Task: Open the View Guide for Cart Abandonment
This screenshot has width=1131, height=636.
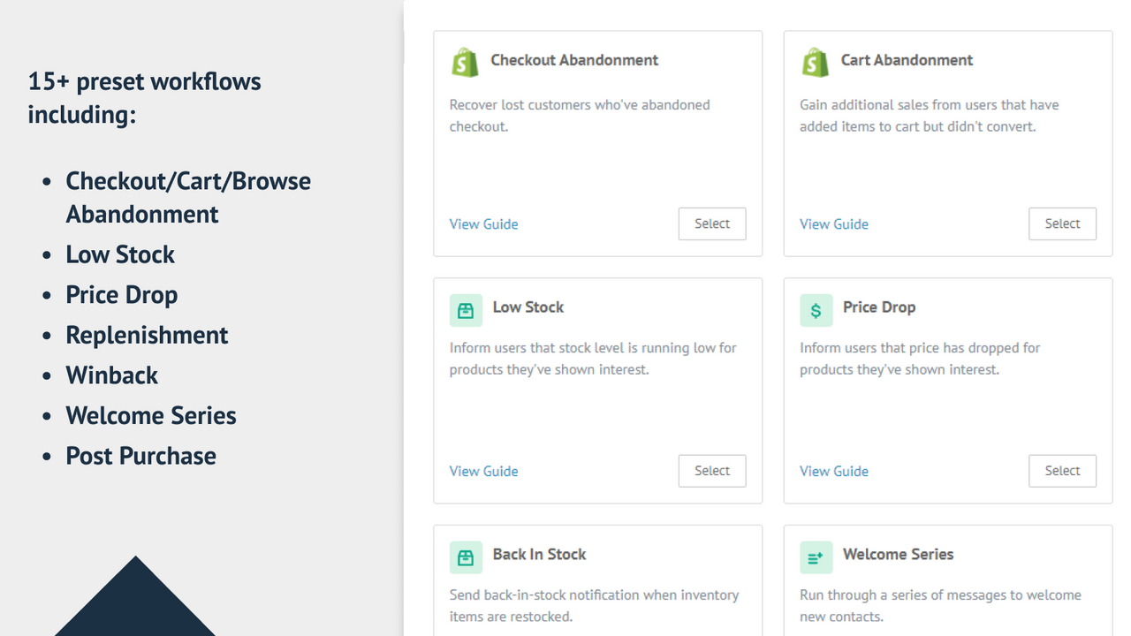Action: (x=833, y=223)
